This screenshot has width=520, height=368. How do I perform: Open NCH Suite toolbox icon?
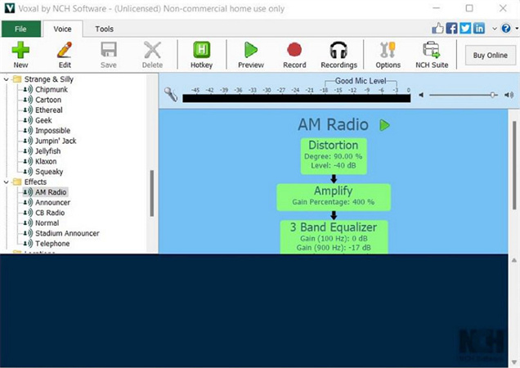point(432,55)
